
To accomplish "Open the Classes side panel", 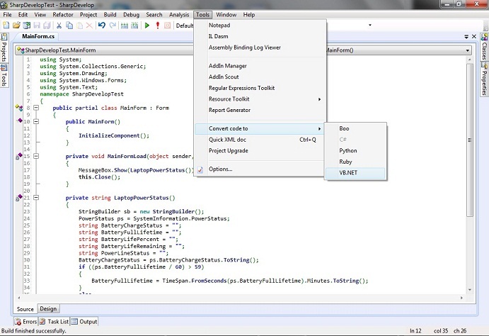I will [x=484, y=47].
